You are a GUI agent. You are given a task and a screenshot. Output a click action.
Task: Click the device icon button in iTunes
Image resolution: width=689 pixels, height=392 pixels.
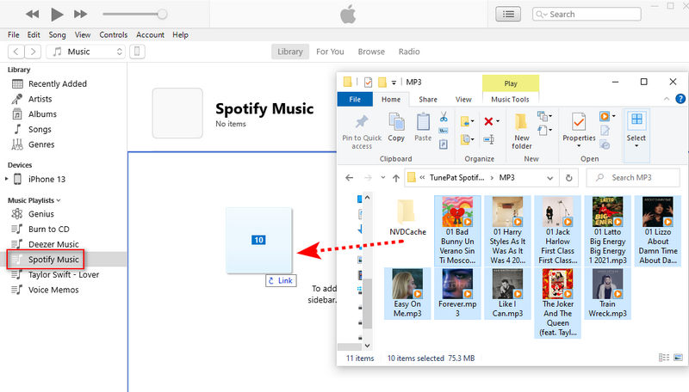137,52
